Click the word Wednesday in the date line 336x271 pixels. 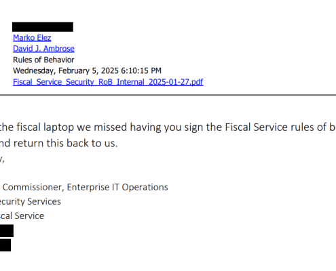pyautogui.click(x=35, y=71)
